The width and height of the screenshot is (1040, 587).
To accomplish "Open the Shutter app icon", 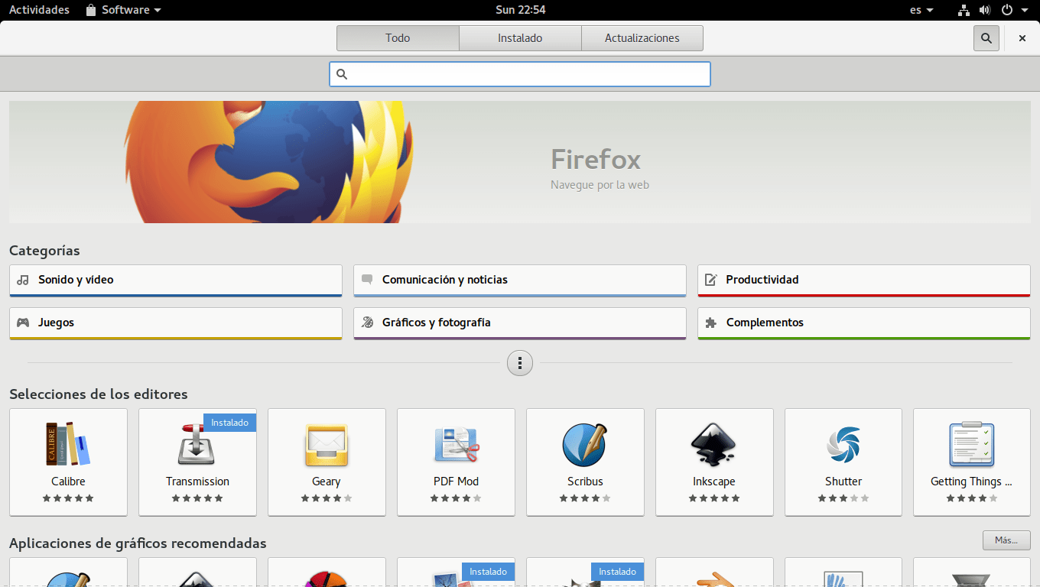I will pos(843,444).
